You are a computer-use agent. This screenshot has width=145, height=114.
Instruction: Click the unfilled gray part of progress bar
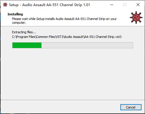click(x=87, y=45)
